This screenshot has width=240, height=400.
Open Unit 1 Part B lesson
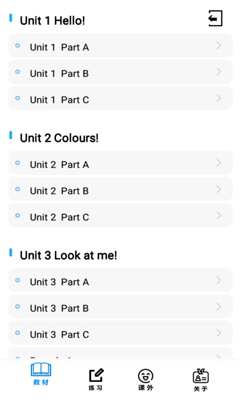pos(120,72)
